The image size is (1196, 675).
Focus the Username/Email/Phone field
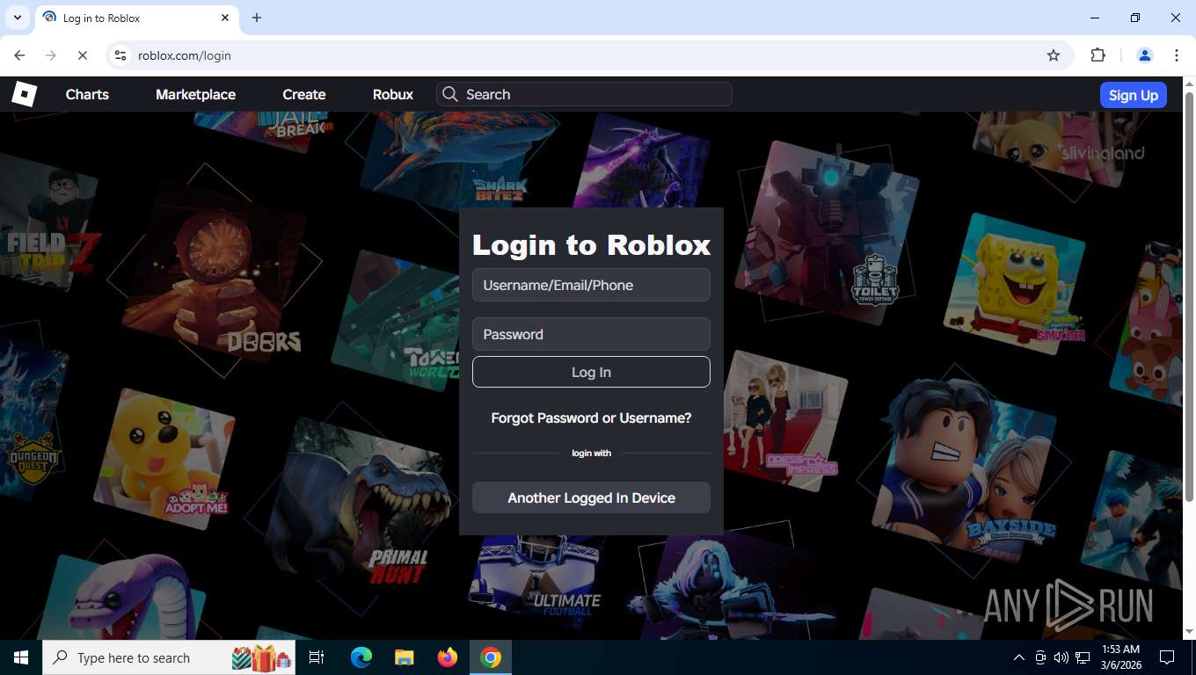pyautogui.click(x=591, y=285)
